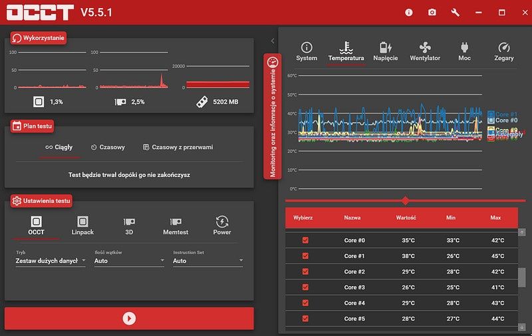The height and width of the screenshot is (336, 532).
Task: Click the Core #1 value 38°C
Action: click(x=408, y=256)
